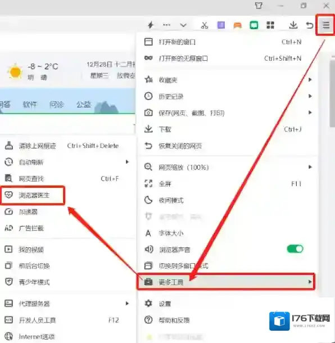Click the camera icon beside 保存
This screenshot has width=335, height=343.
[148, 112]
